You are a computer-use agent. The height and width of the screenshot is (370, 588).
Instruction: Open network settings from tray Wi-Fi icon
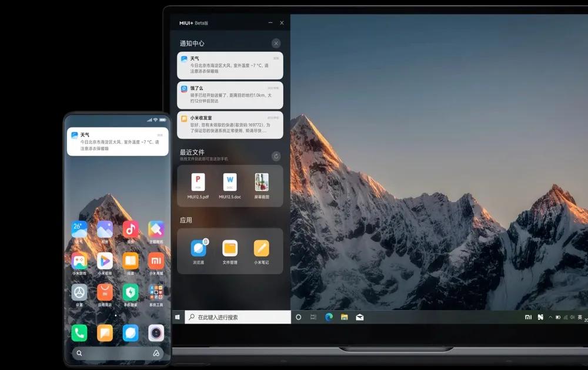(566, 317)
